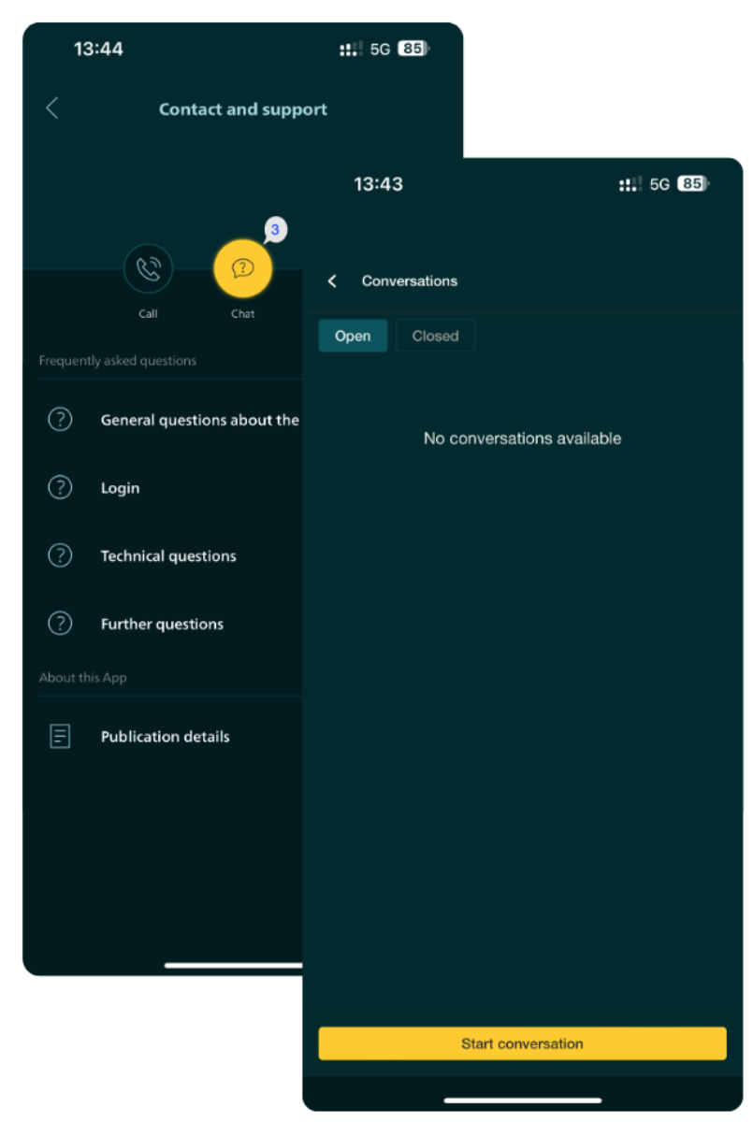This screenshot has height=1122, width=753.
Task: Switch to the Open conversations tab
Action: pyautogui.click(x=353, y=336)
